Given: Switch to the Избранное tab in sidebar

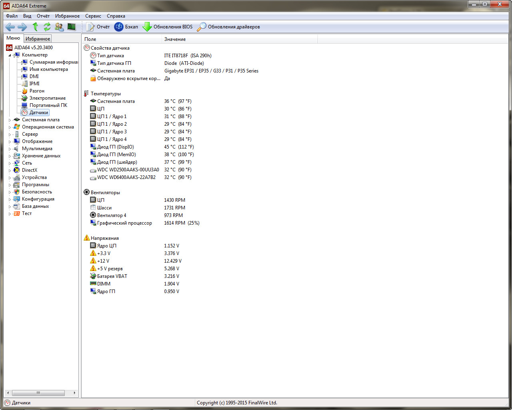Looking at the screenshot, I should point(38,39).
